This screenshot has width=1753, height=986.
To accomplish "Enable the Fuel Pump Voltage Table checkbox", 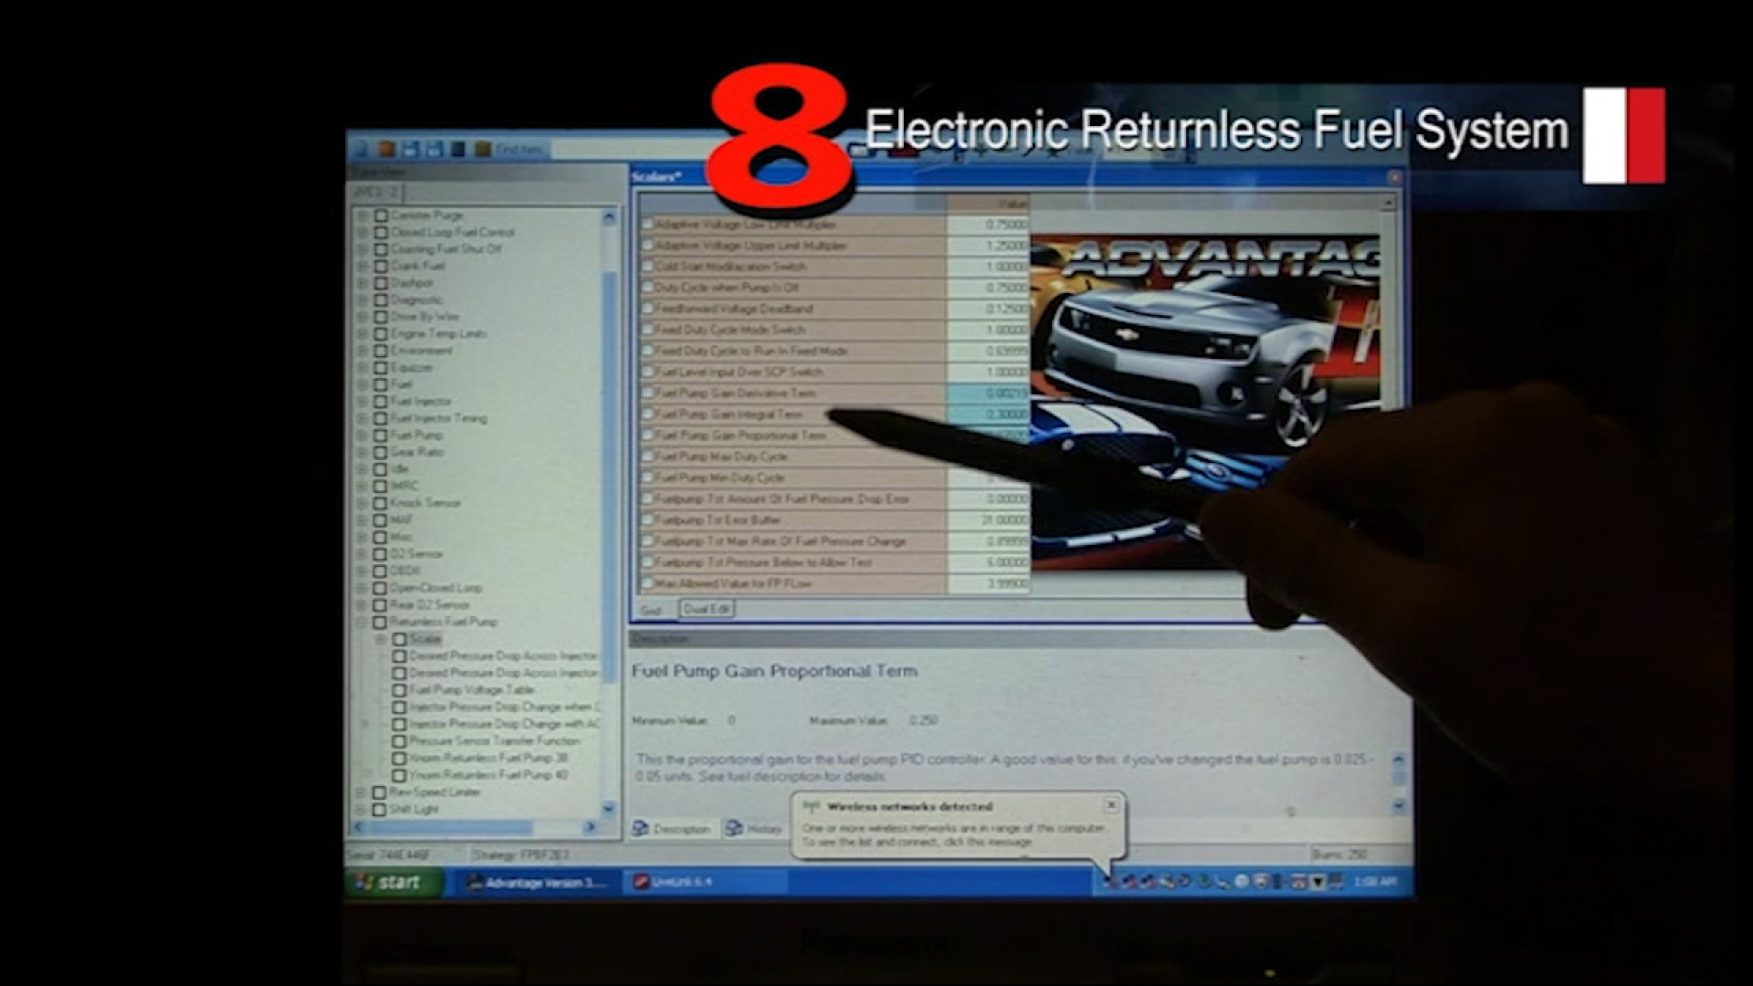I will (x=399, y=689).
